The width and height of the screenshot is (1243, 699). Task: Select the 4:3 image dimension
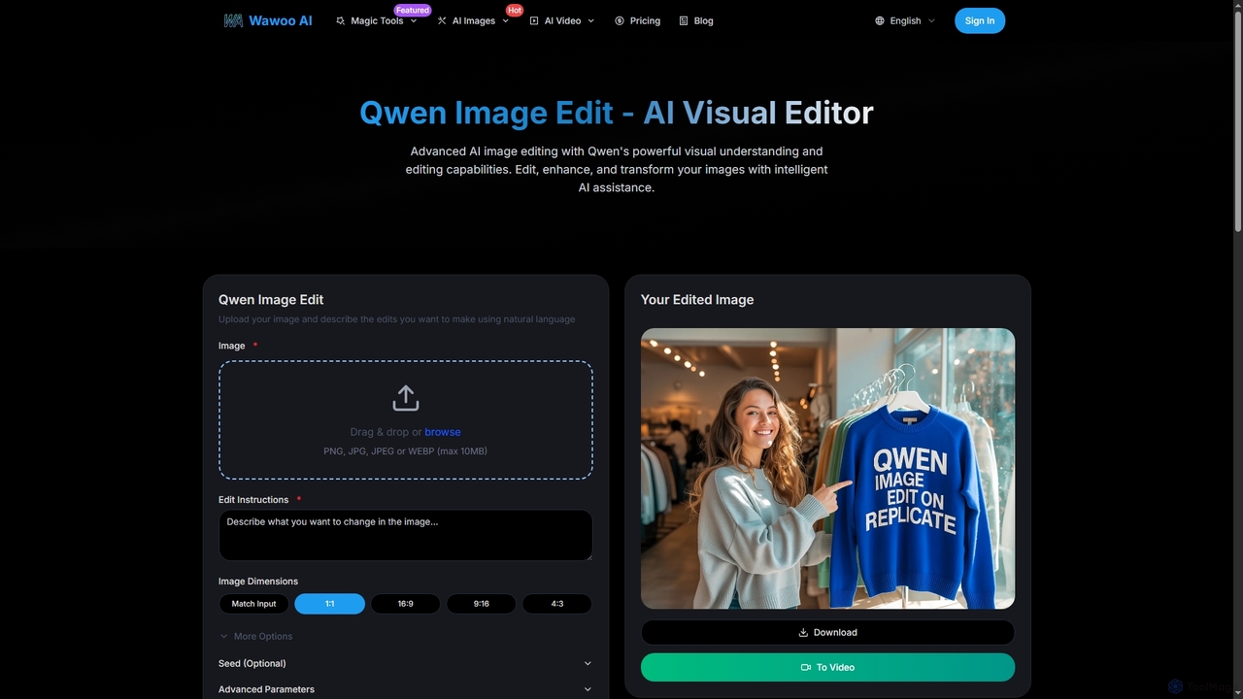[557, 604]
